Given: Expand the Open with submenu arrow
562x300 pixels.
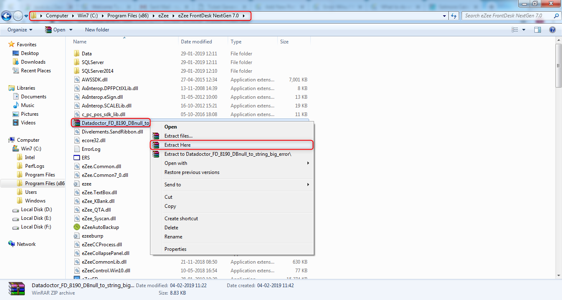Looking at the screenshot, I should click(x=308, y=163).
